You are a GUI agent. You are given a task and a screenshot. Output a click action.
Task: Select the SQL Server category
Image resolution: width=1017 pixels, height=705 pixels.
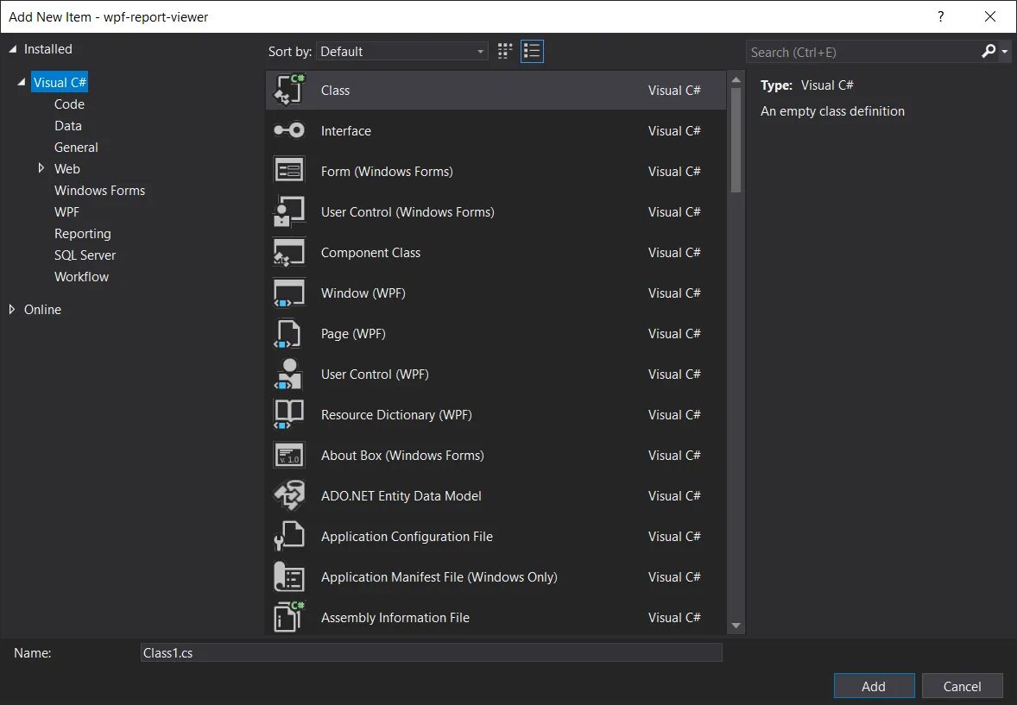pos(85,255)
